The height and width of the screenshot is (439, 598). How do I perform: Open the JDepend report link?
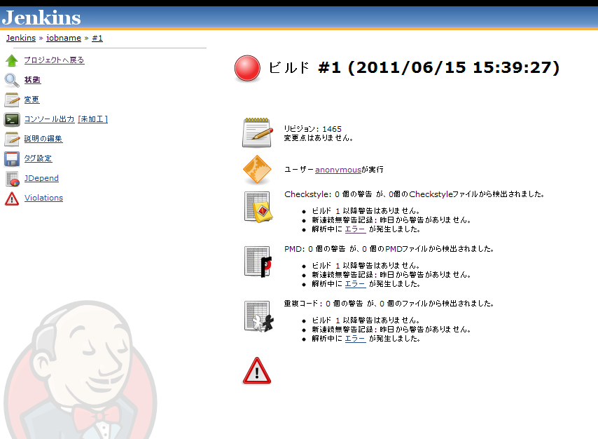tap(41, 178)
